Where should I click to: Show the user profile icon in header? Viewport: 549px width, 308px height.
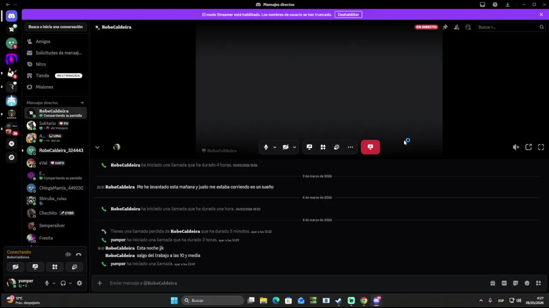(x=468, y=27)
